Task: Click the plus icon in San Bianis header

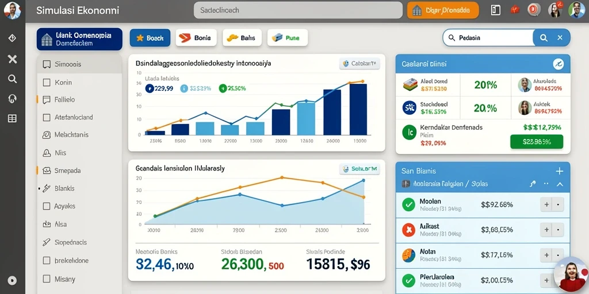Action: (x=559, y=171)
